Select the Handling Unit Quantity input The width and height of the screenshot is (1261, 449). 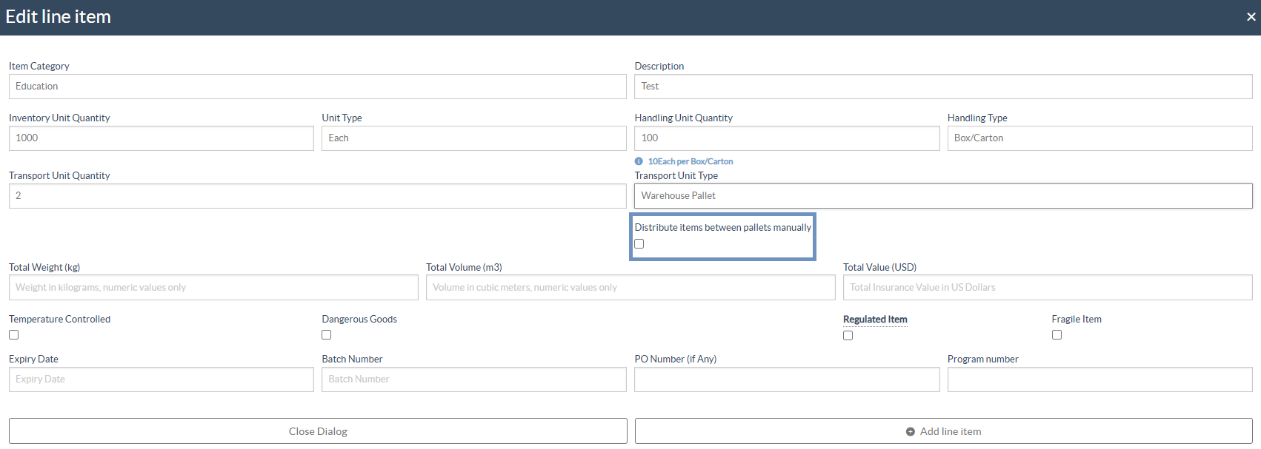click(786, 138)
